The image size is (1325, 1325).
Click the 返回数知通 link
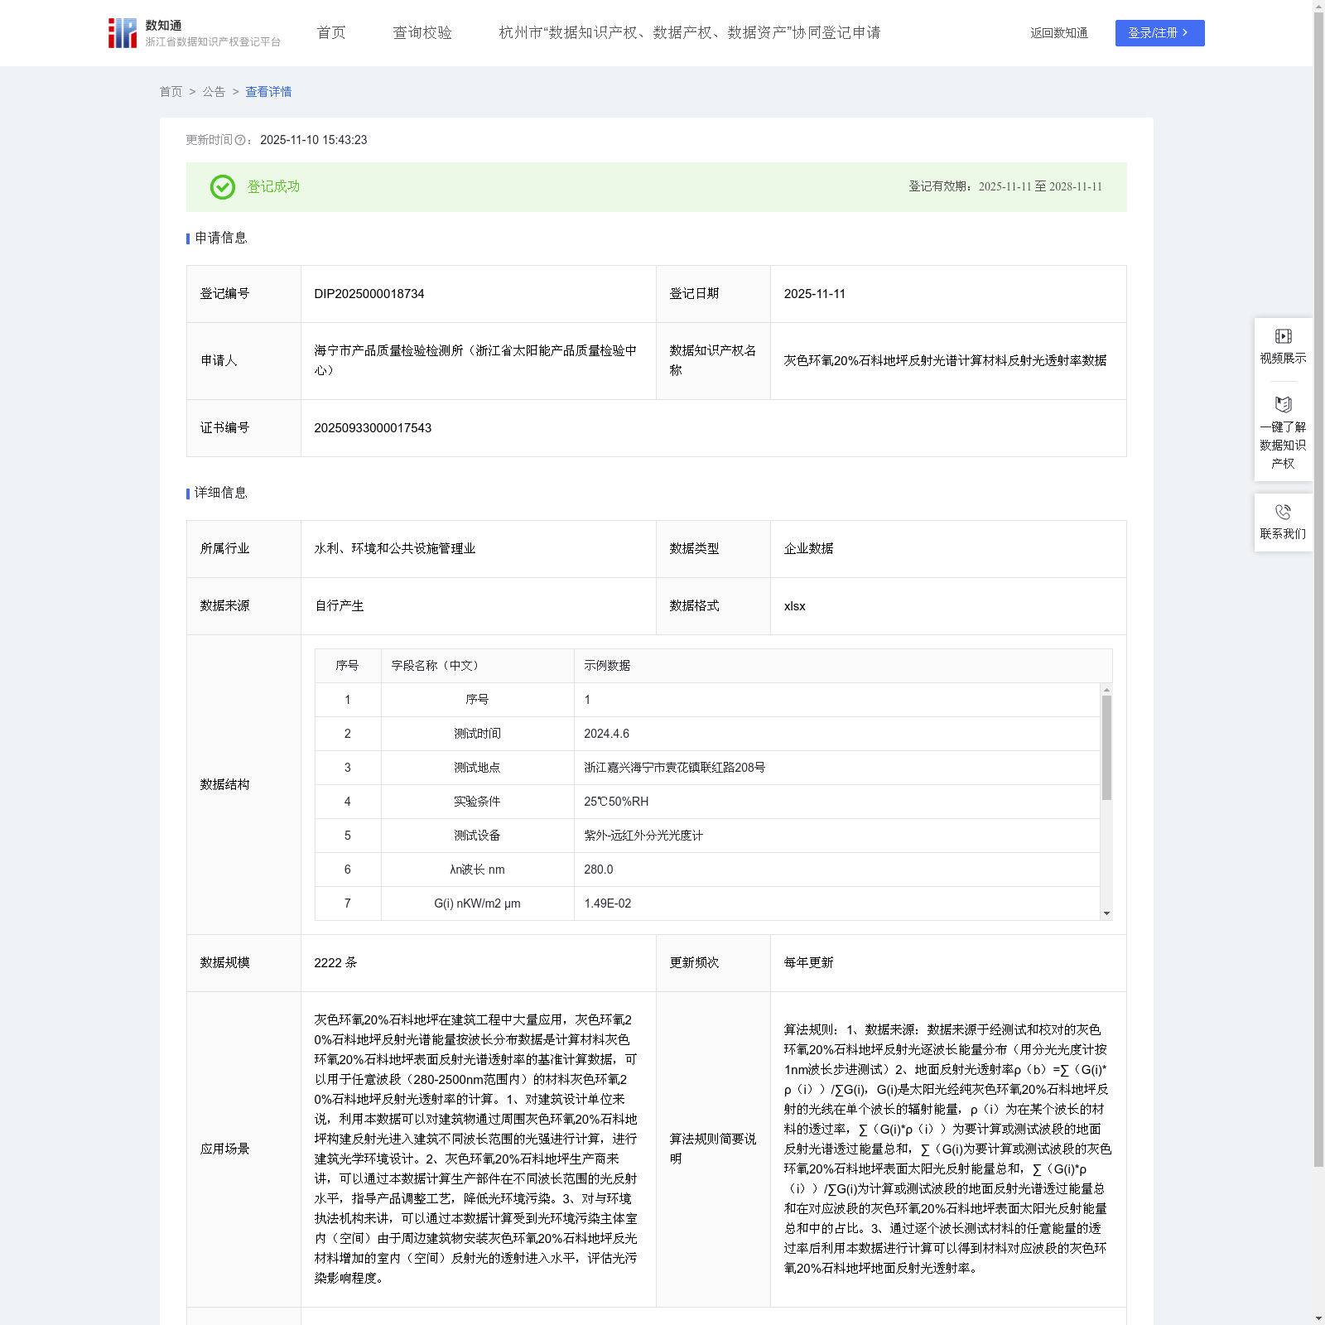pos(1058,33)
